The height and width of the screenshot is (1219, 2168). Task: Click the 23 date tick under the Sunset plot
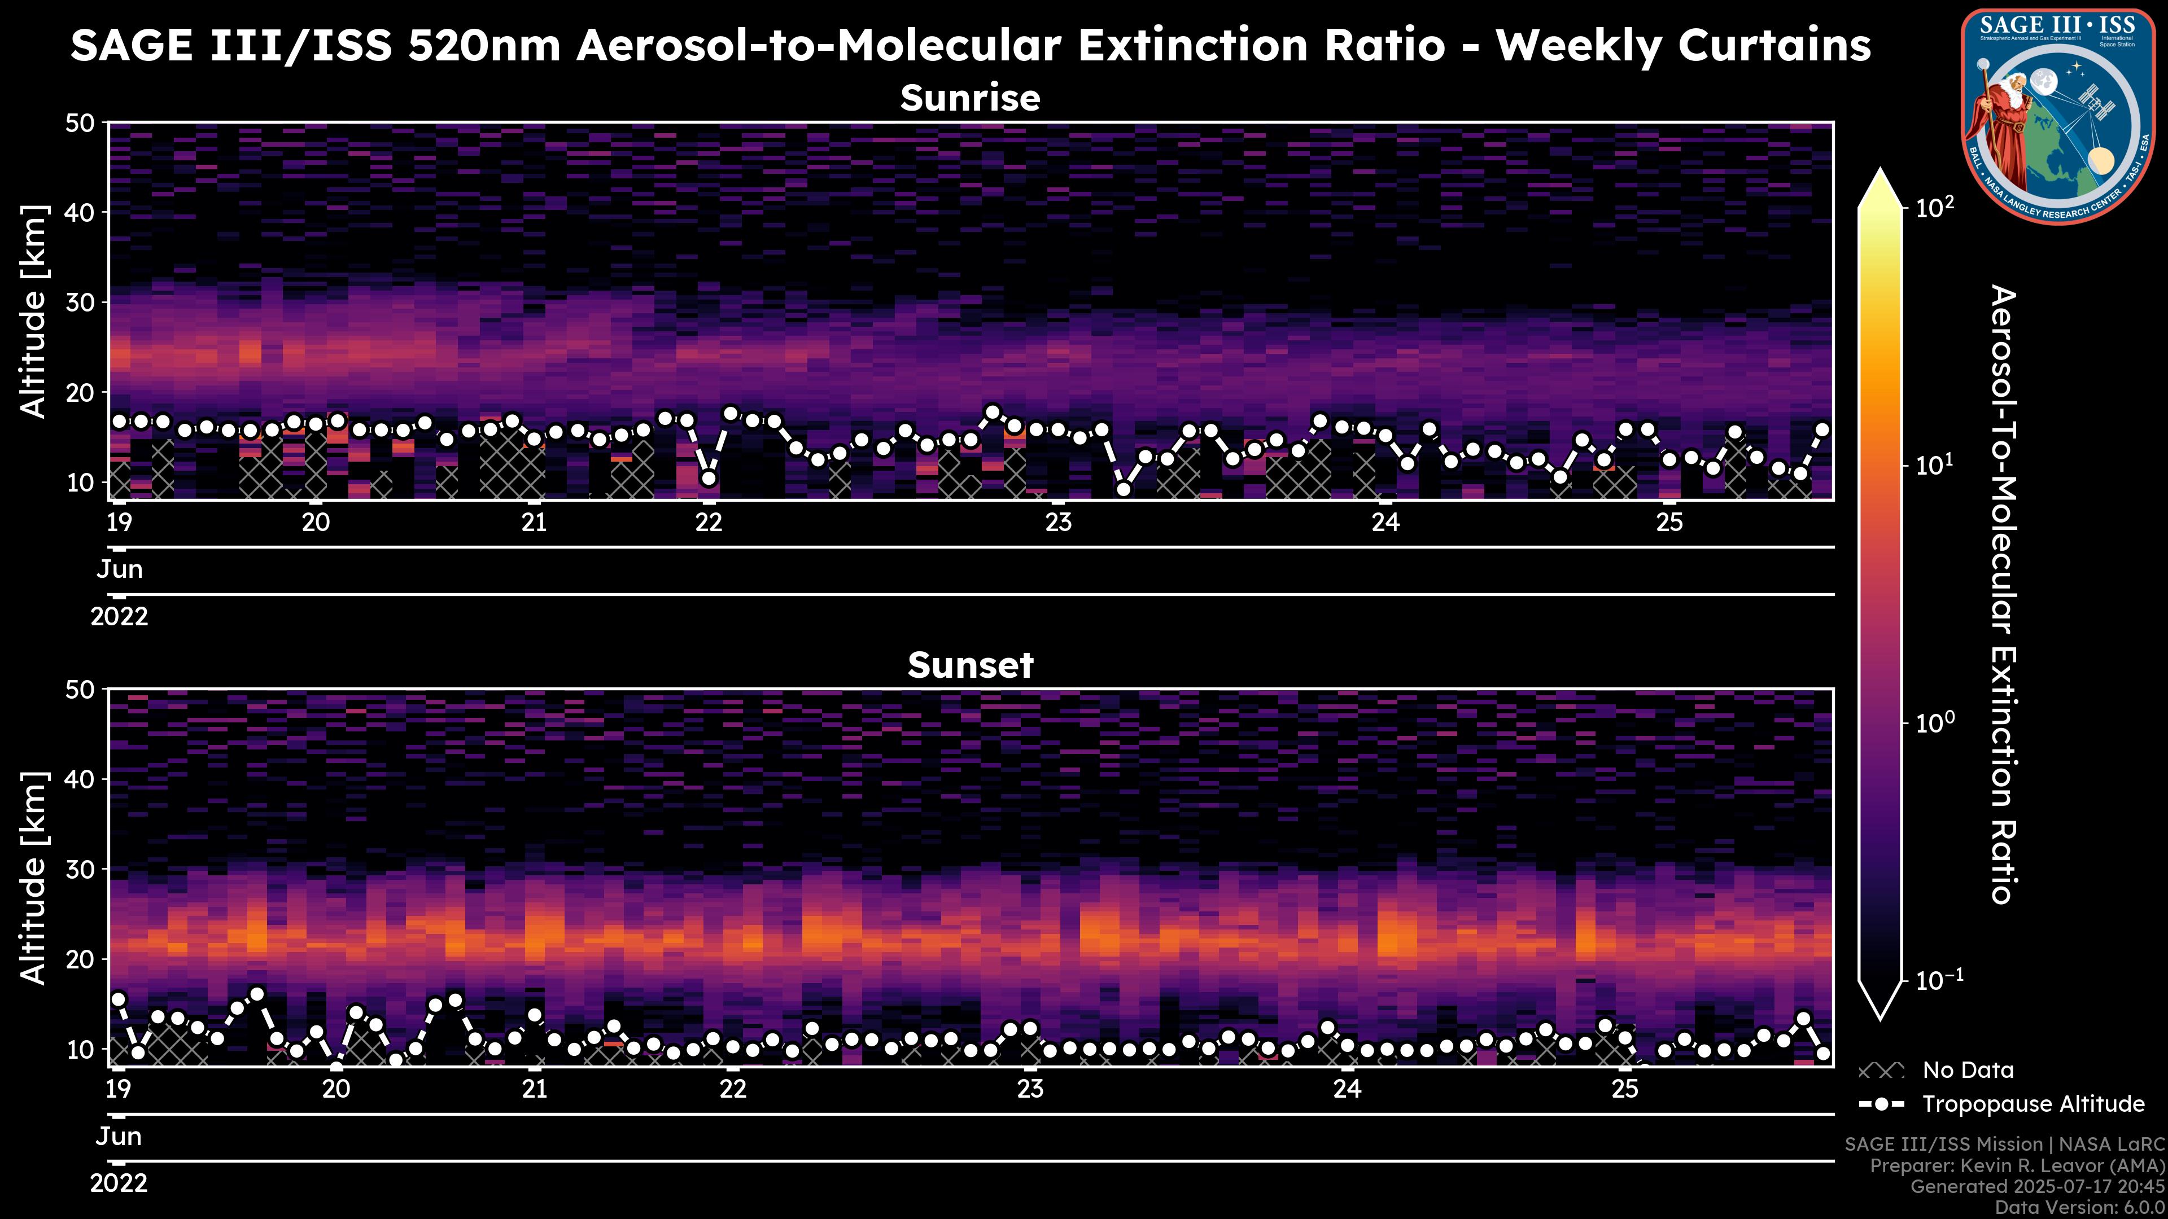point(1030,1089)
